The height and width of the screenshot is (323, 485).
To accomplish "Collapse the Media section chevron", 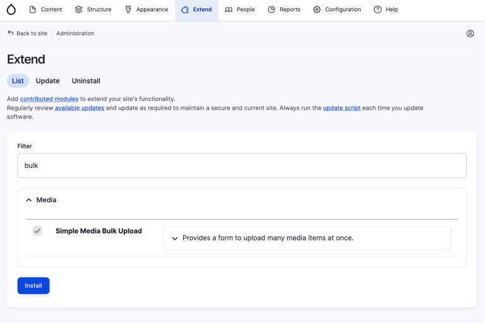I will click(29, 200).
